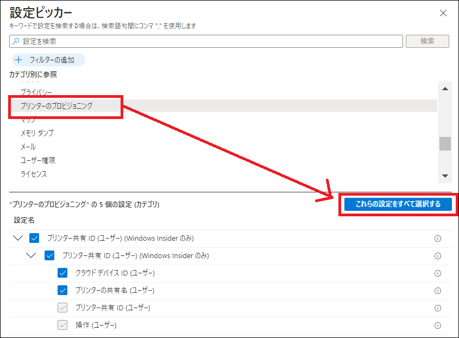Open info icon for プリンターの共有名

click(x=438, y=291)
